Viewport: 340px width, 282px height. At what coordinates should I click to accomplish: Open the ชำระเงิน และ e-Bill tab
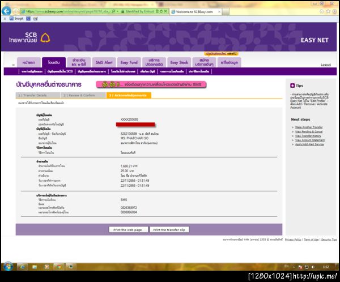[x=79, y=62]
